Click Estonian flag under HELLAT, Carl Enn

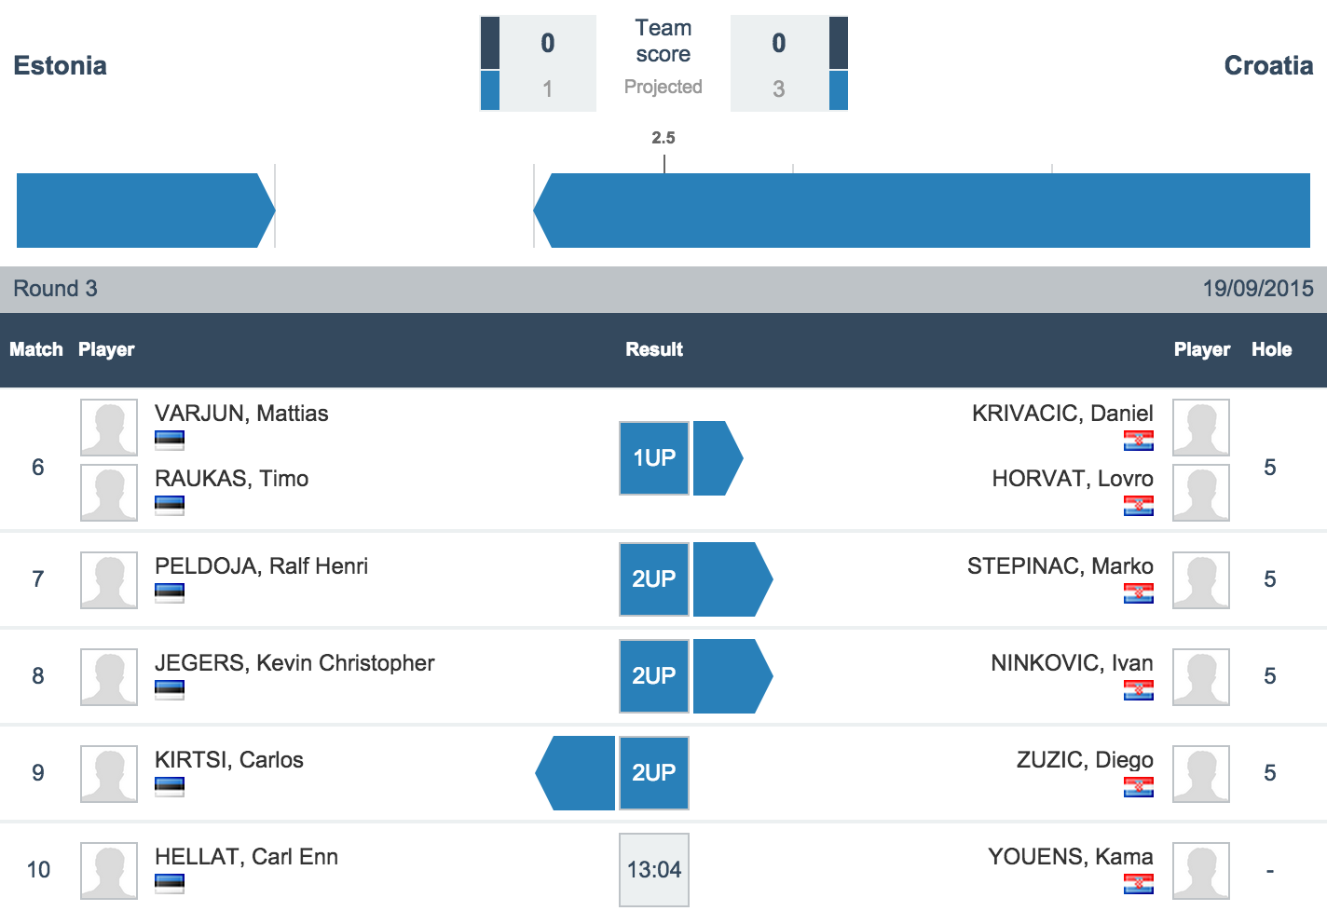click(170, 884)
